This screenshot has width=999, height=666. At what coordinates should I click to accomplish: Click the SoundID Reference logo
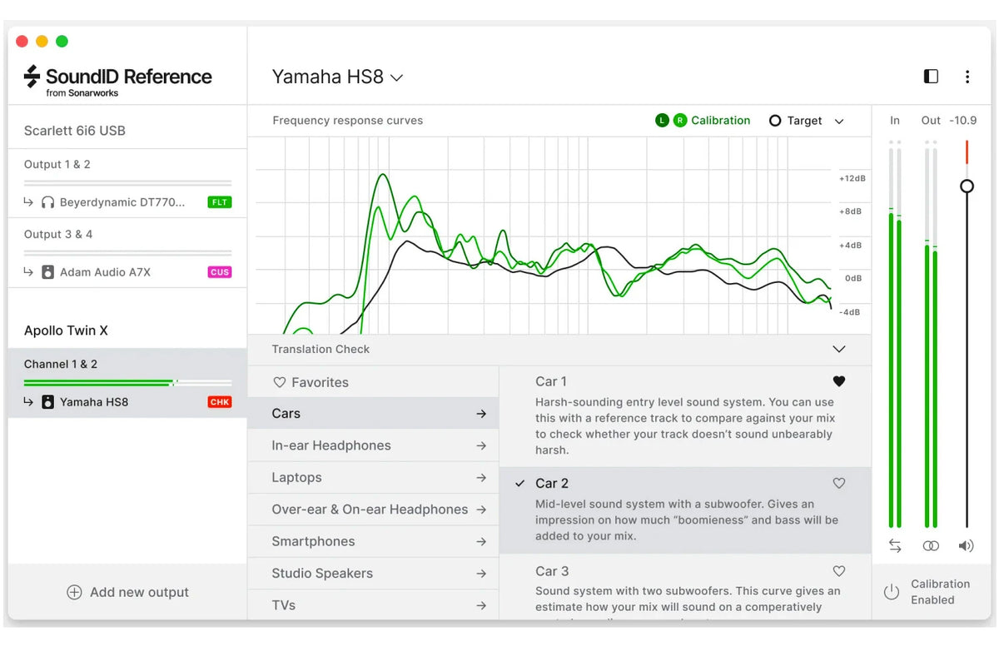[x=117, y=81]
